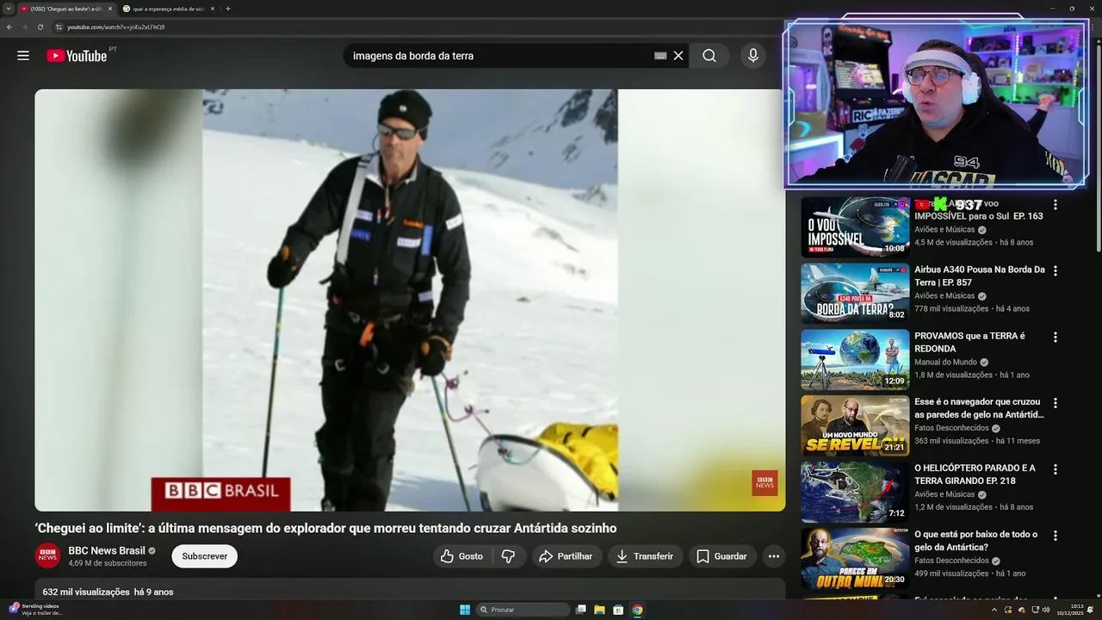Open the taskbar Procurar search box
Screen dimensions: 1102x620
point(523,610)
